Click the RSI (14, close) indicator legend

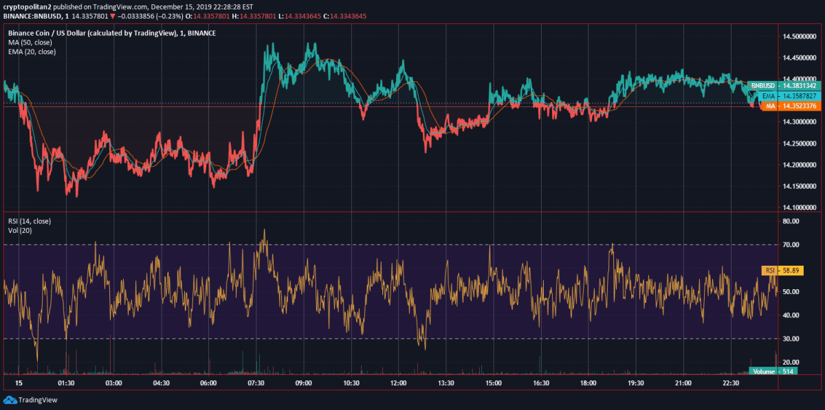click(29, 221)
